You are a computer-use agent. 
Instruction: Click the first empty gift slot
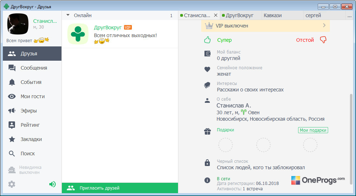click(x=226, y=145)
